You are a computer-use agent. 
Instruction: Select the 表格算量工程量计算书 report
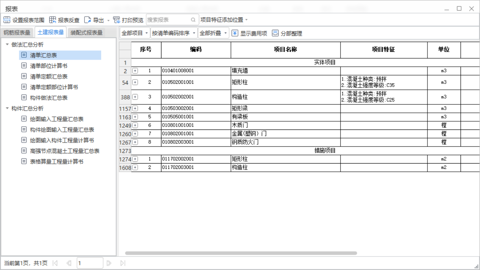57,161
